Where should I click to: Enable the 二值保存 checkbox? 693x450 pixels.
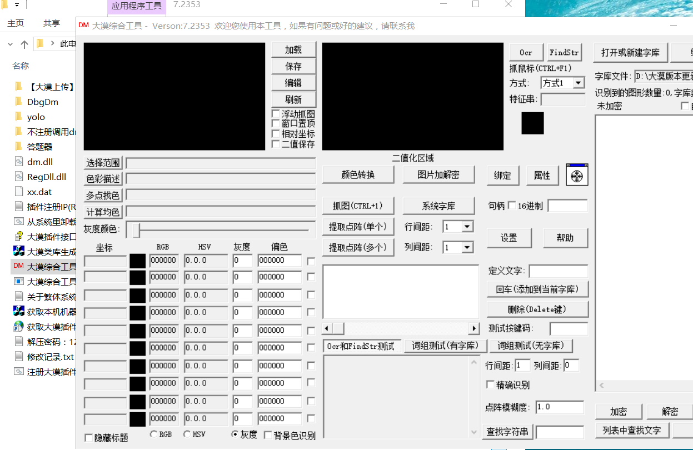point(276,144)
